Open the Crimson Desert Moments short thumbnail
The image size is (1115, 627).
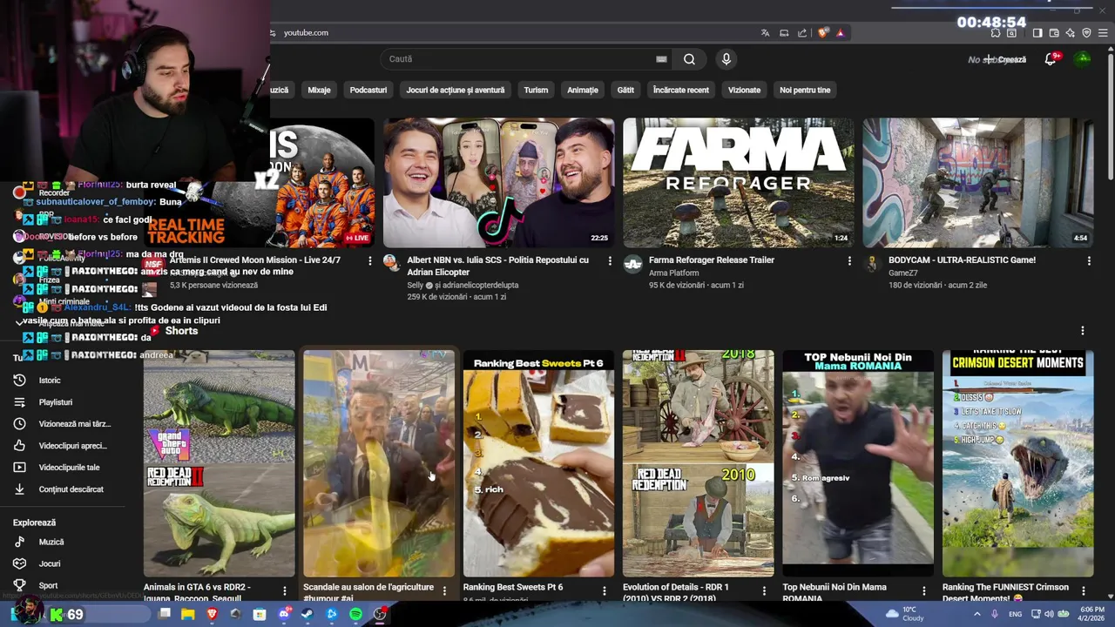[1017, 463]
